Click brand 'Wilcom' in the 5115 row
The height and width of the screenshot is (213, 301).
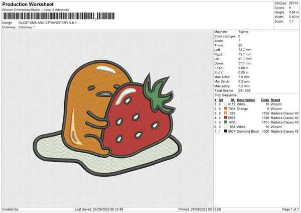pyautogui.click(x=276, y=104)
